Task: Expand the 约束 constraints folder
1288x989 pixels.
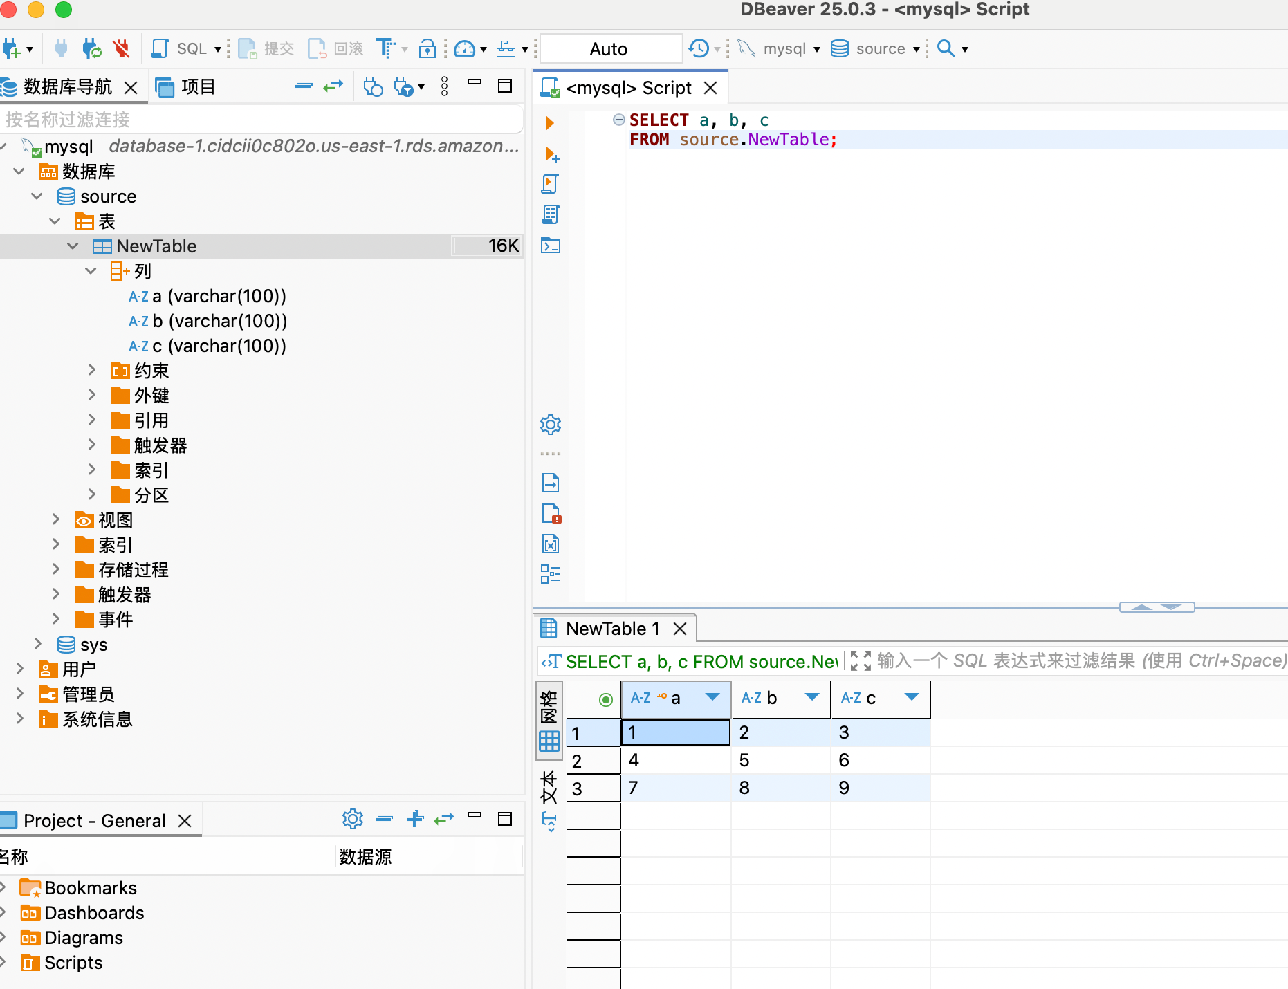Action: (91, 371)
